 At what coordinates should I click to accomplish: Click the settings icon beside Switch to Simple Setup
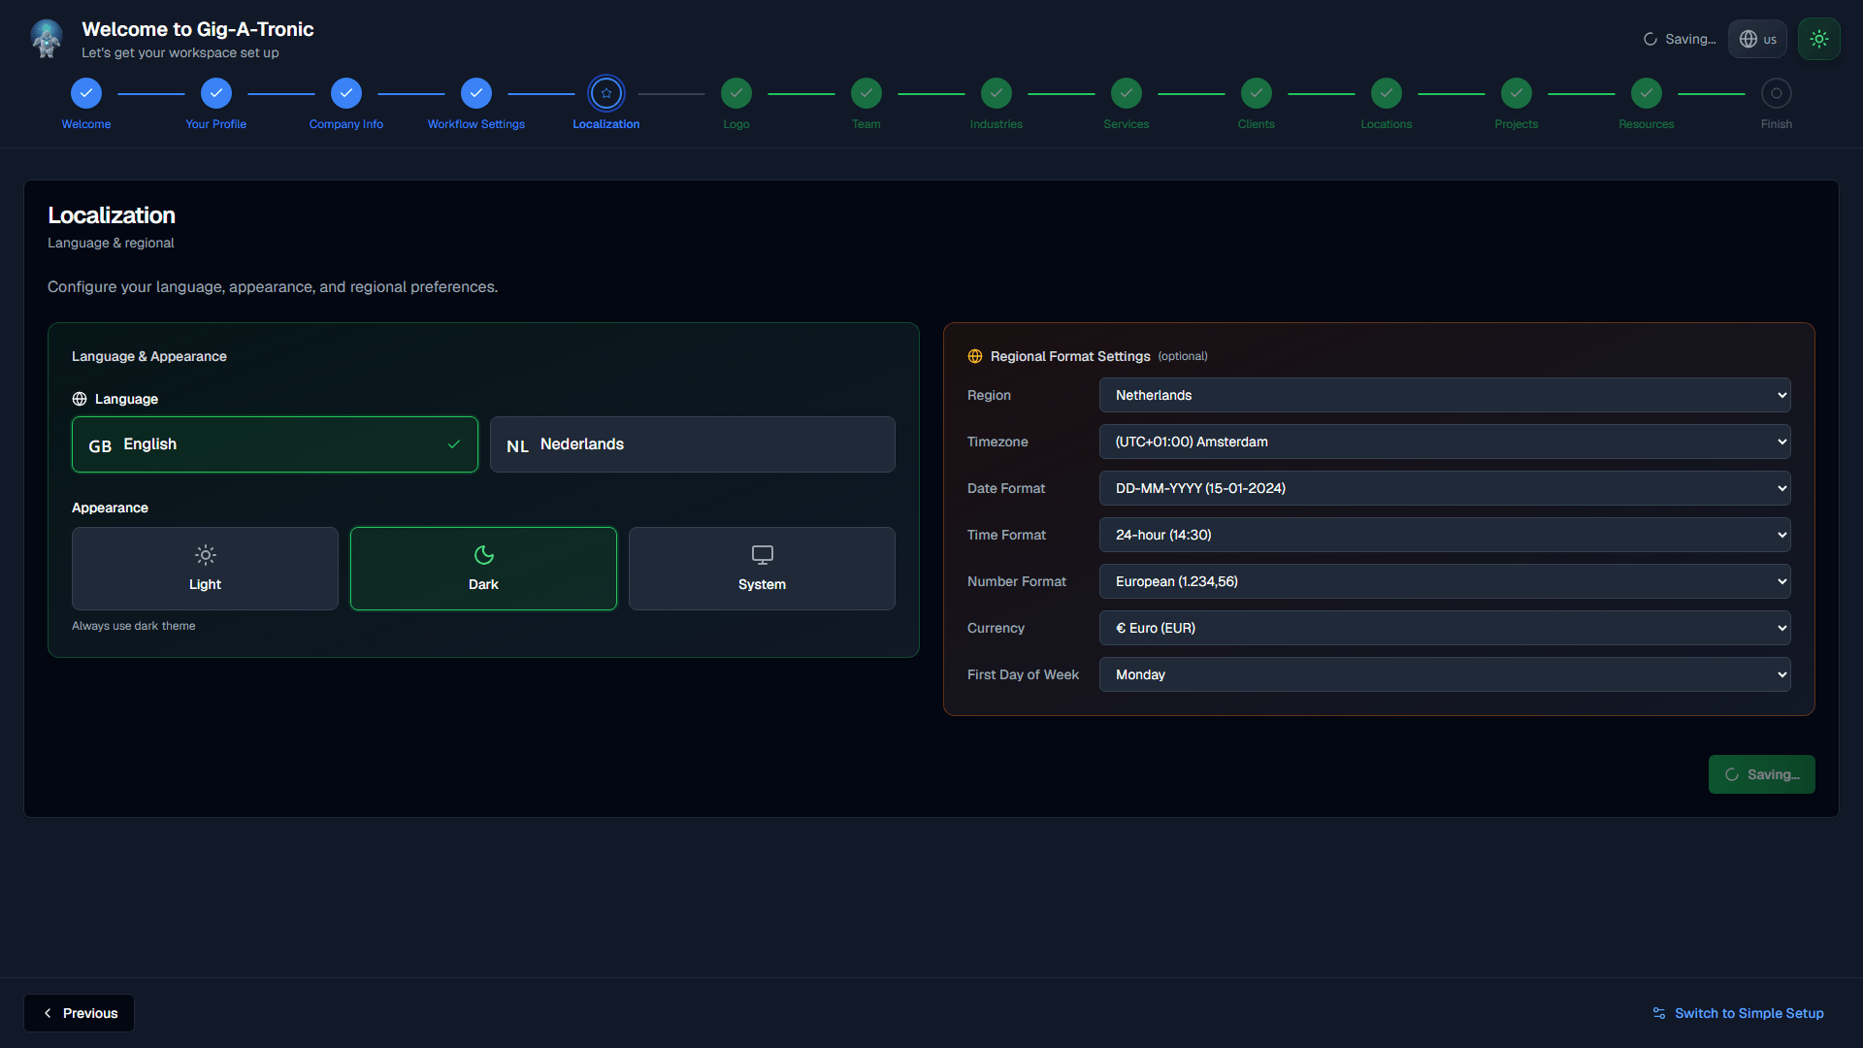coord(1659,1013)
